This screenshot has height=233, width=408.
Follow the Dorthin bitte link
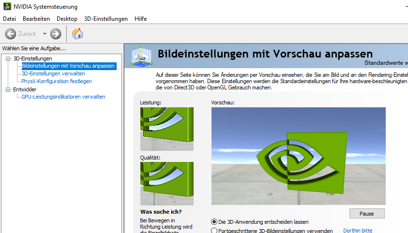[x=358, y=231]
